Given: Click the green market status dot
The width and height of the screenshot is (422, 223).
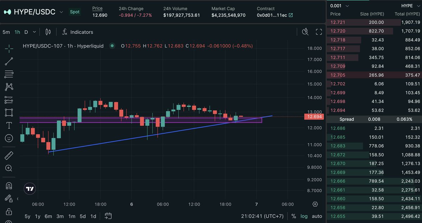Looking at the screenshot, I should pyautogui.click(x=112, y=46).
